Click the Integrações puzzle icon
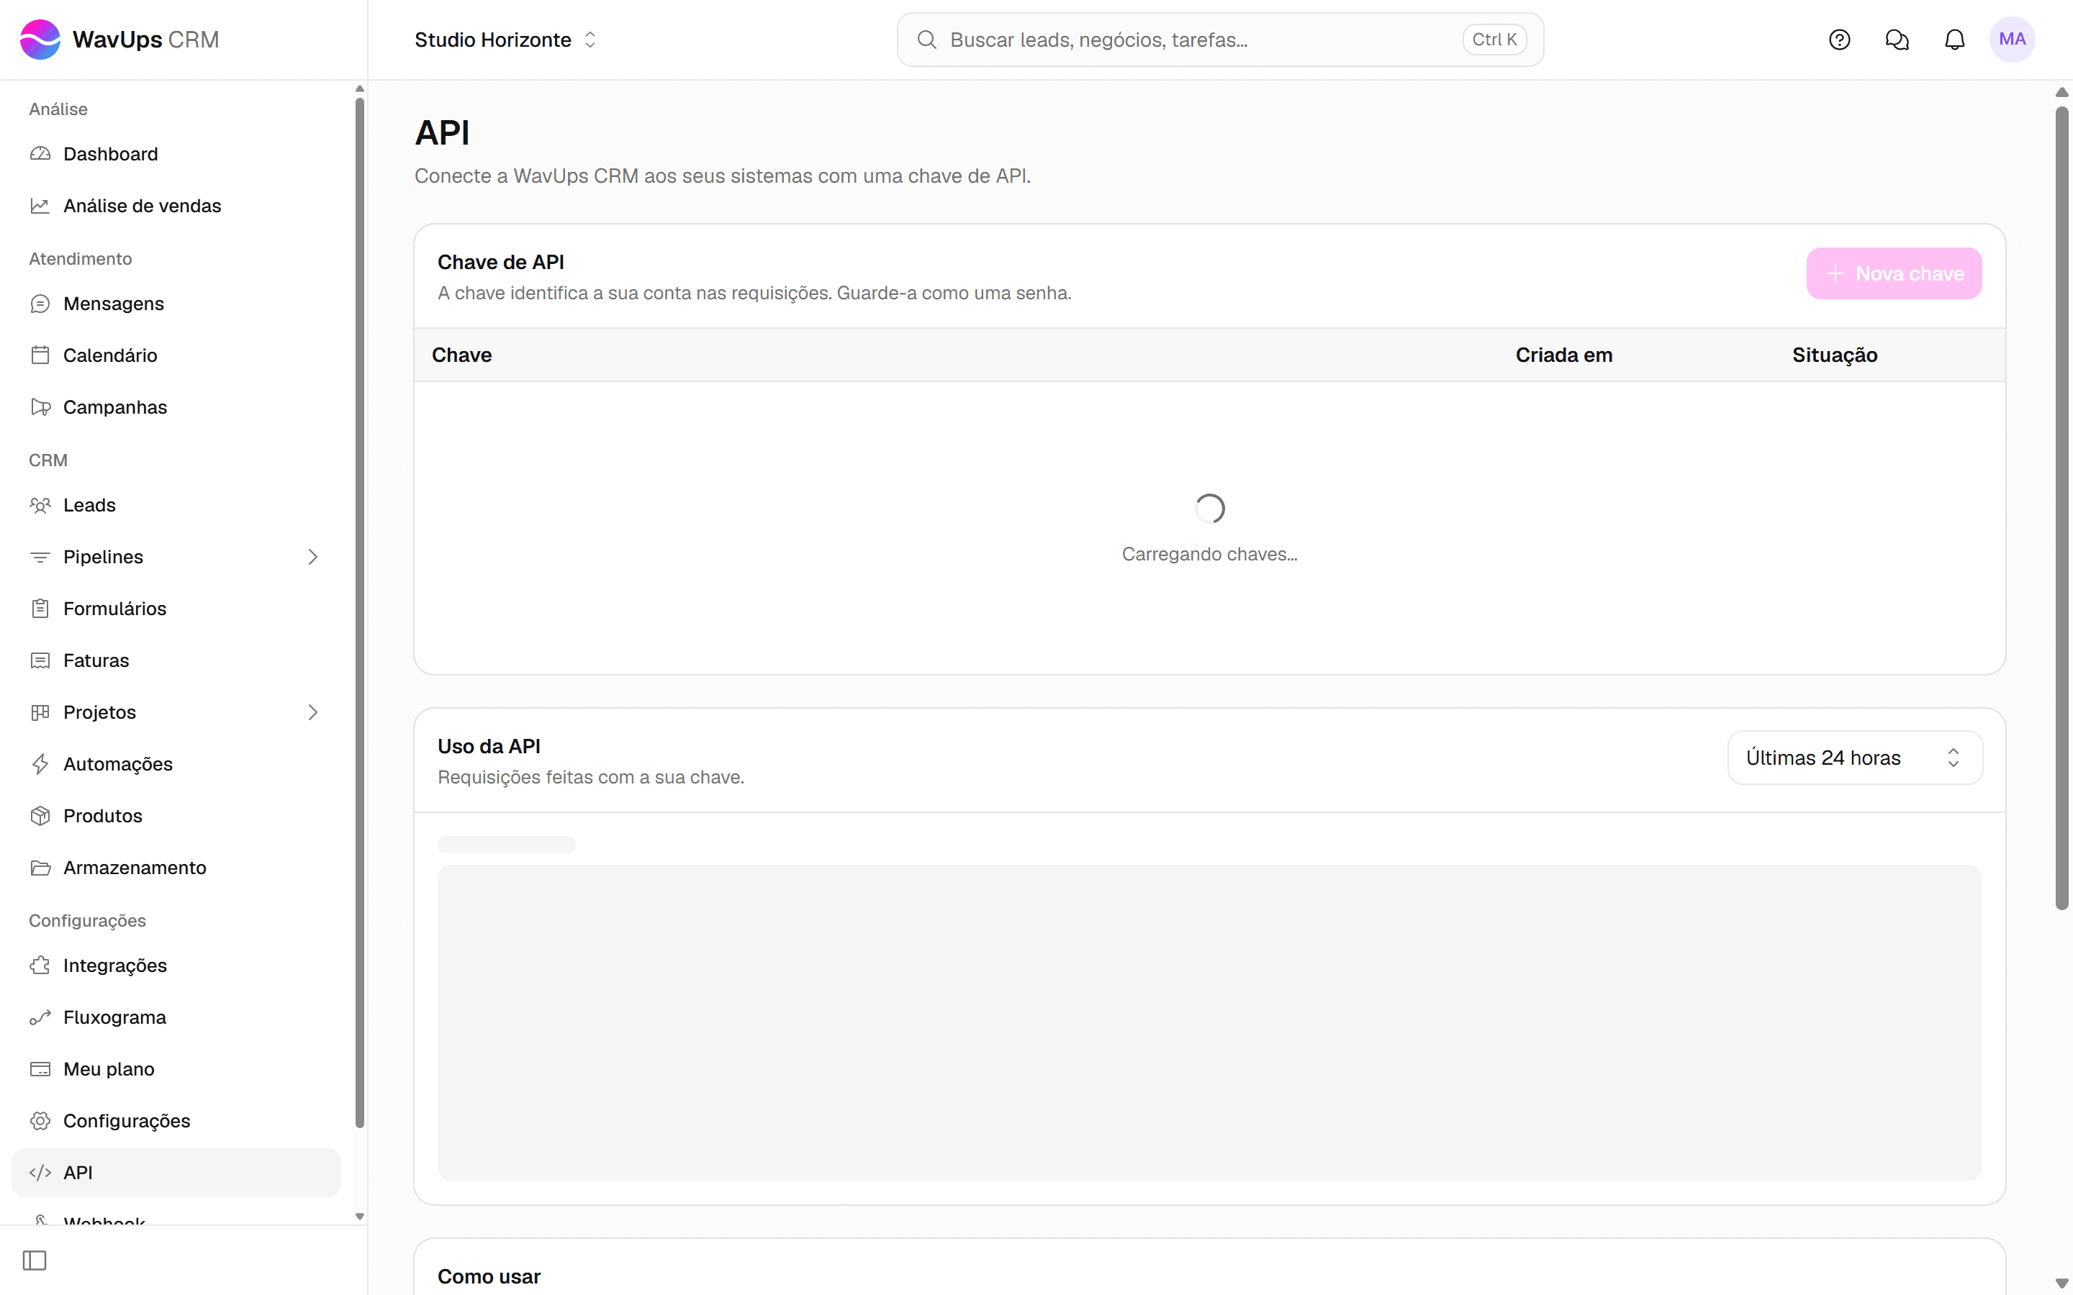 [40, 965]
